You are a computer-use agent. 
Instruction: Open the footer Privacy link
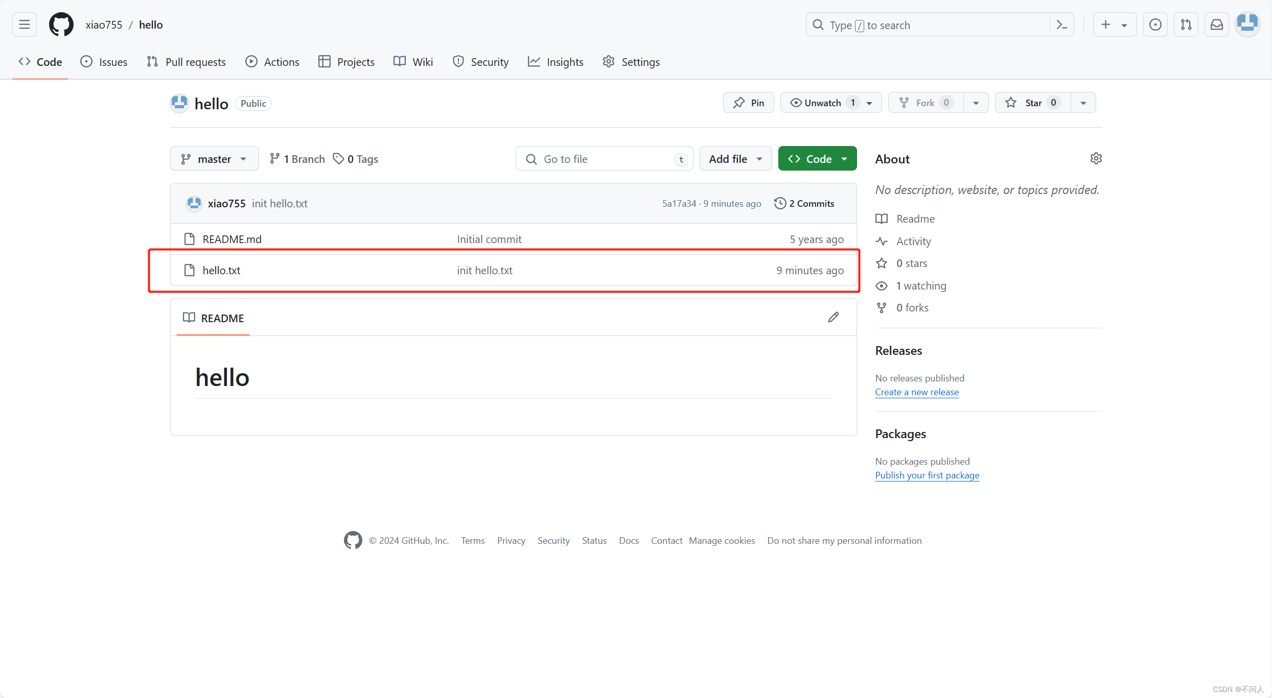511,540
